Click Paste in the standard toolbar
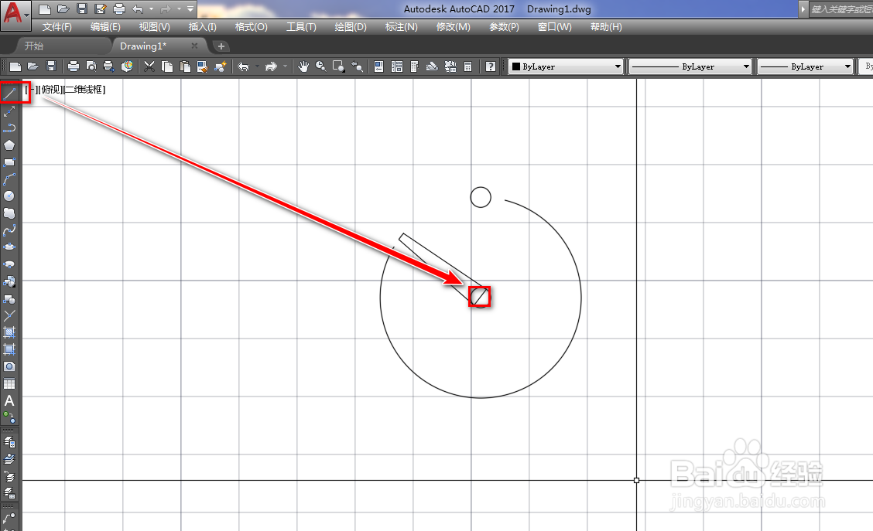Viewport: 873px width, 531px height. tap(185, 66)
